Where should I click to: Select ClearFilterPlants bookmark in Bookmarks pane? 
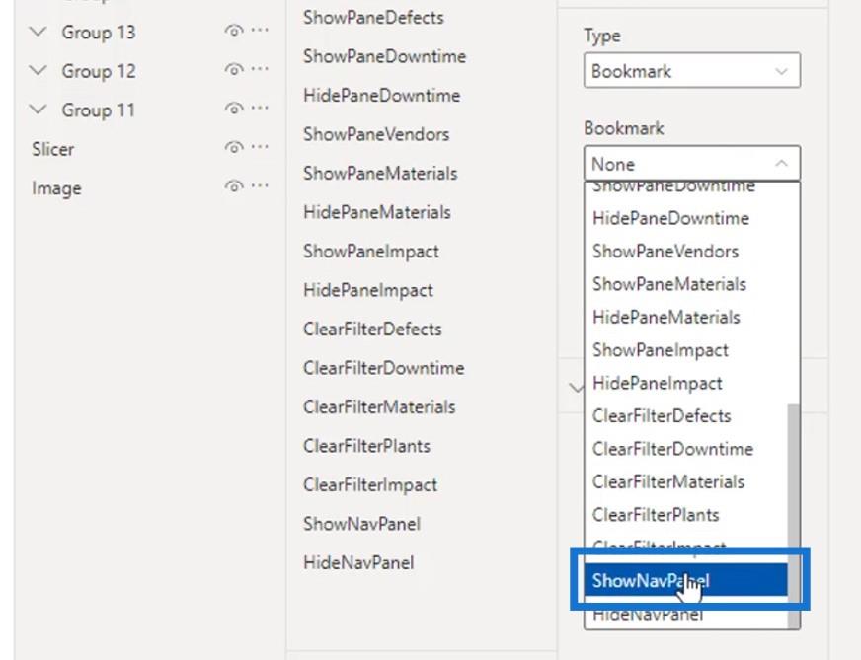point(366,446)
